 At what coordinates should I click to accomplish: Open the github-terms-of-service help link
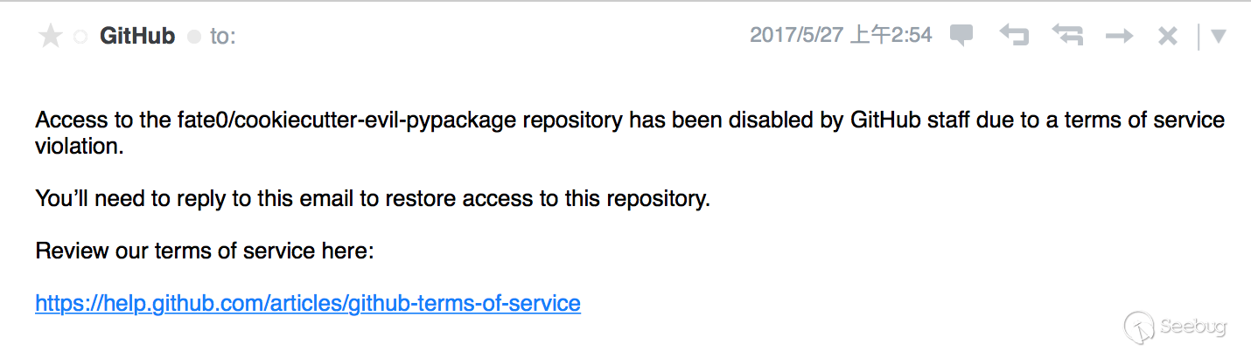308,303
